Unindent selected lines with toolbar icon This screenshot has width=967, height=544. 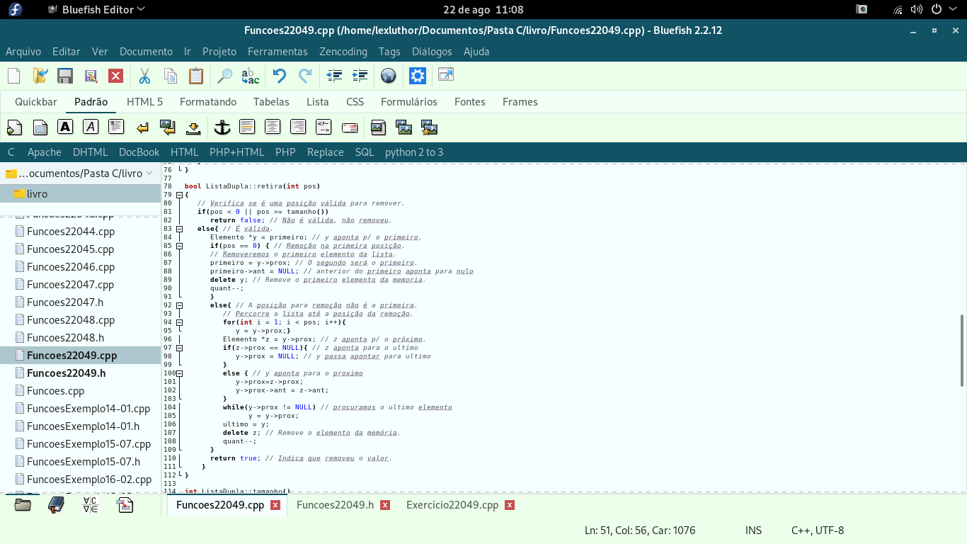pos(334,76)
